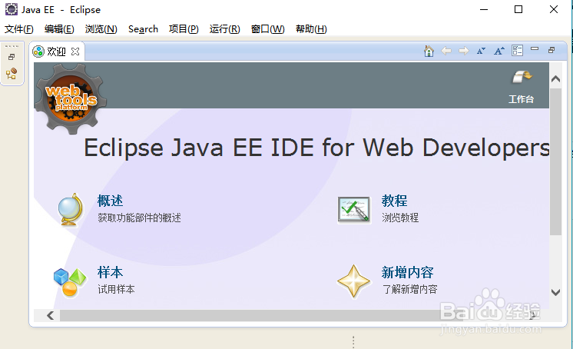The height and width of the screenshot is (349, 573).
Task: Navigate forward with the right arrow
Action: 464,51
